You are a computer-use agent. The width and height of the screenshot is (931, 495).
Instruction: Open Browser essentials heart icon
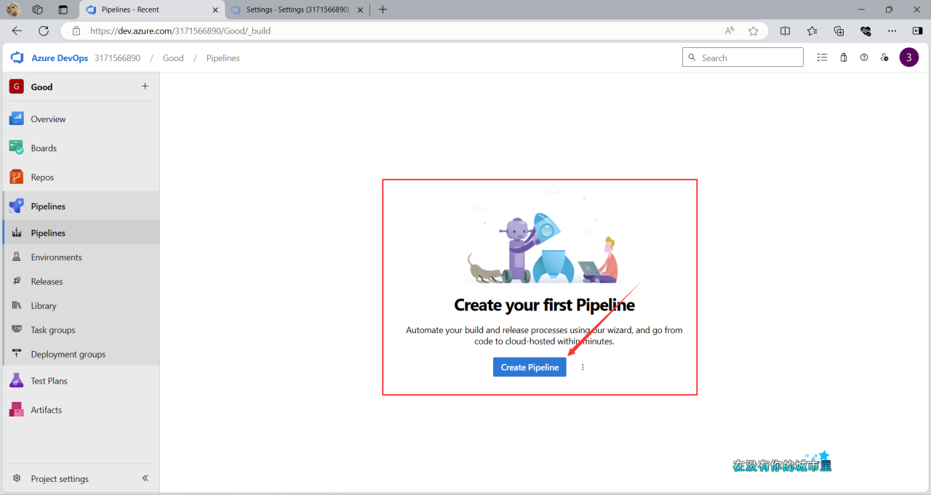point(866,31)
